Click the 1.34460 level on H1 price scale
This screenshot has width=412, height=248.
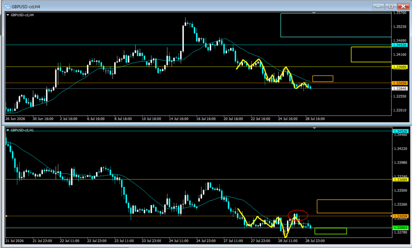click(x=400, y=134)
